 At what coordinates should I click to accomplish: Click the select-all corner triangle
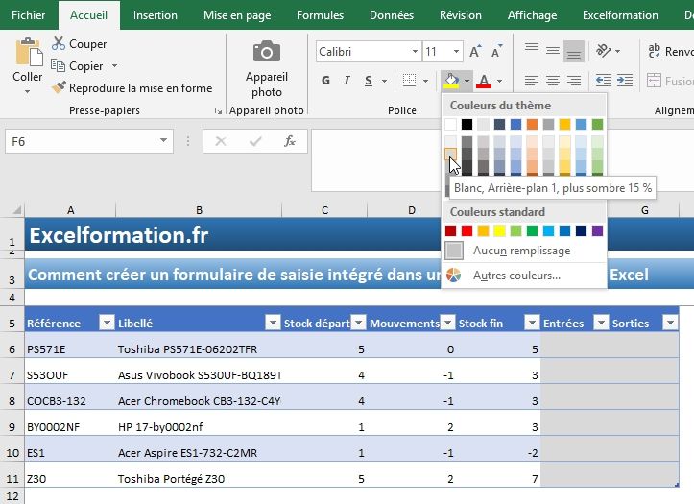tap(16, 209)
